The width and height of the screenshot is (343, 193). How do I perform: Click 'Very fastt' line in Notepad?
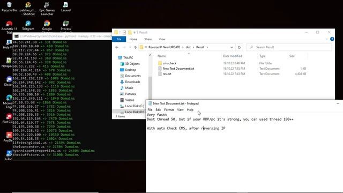pyautogui.click(x=157, y=114)
